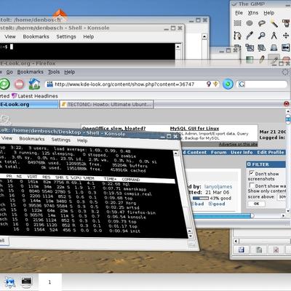Viewport: 291px width, 291px height.
Task: Click OK button in Filter panel
Action: (256, 204)
